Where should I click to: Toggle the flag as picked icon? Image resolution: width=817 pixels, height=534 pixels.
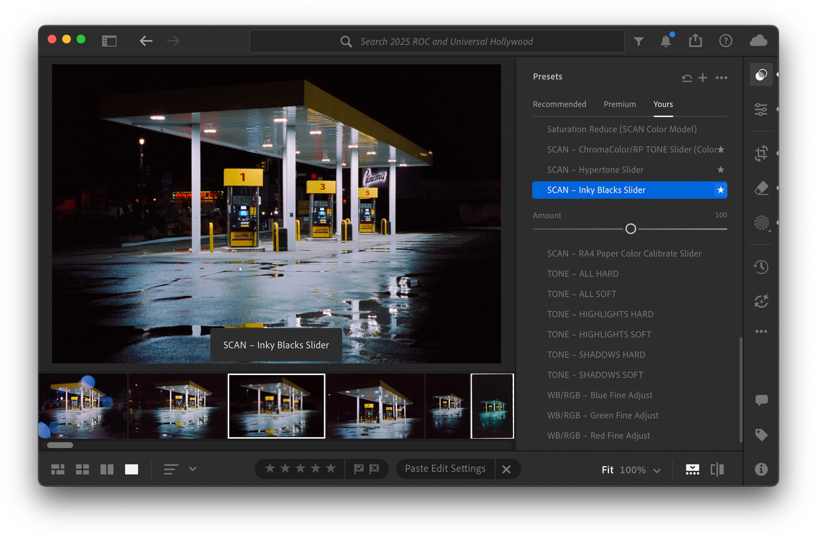coord(359,469)
